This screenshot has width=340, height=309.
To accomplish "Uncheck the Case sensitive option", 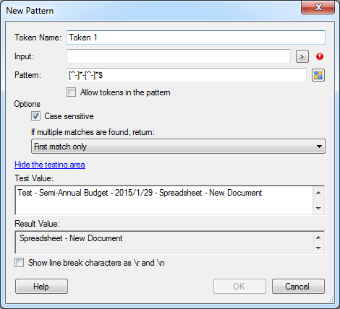I will 35,116.
